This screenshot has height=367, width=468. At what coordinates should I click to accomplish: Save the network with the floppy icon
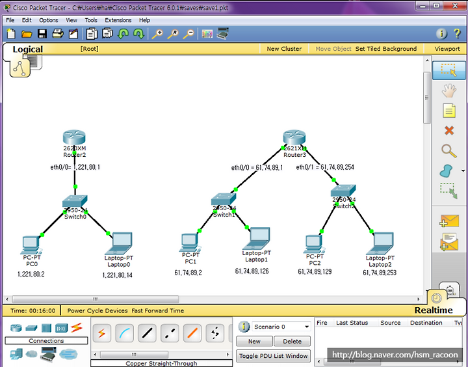click(42, 34)
